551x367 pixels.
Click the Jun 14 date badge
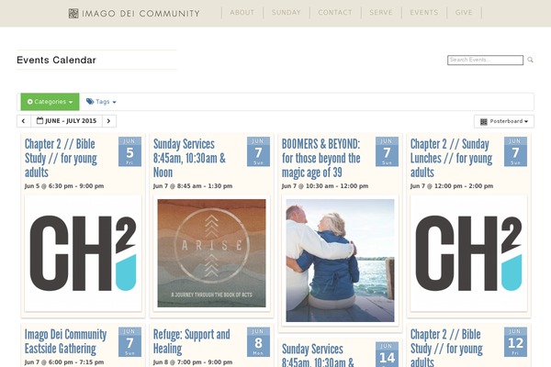tap(387, 354)
